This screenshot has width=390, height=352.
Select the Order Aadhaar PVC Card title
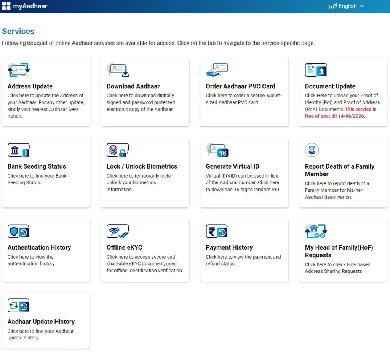click(x=240, y=86)
